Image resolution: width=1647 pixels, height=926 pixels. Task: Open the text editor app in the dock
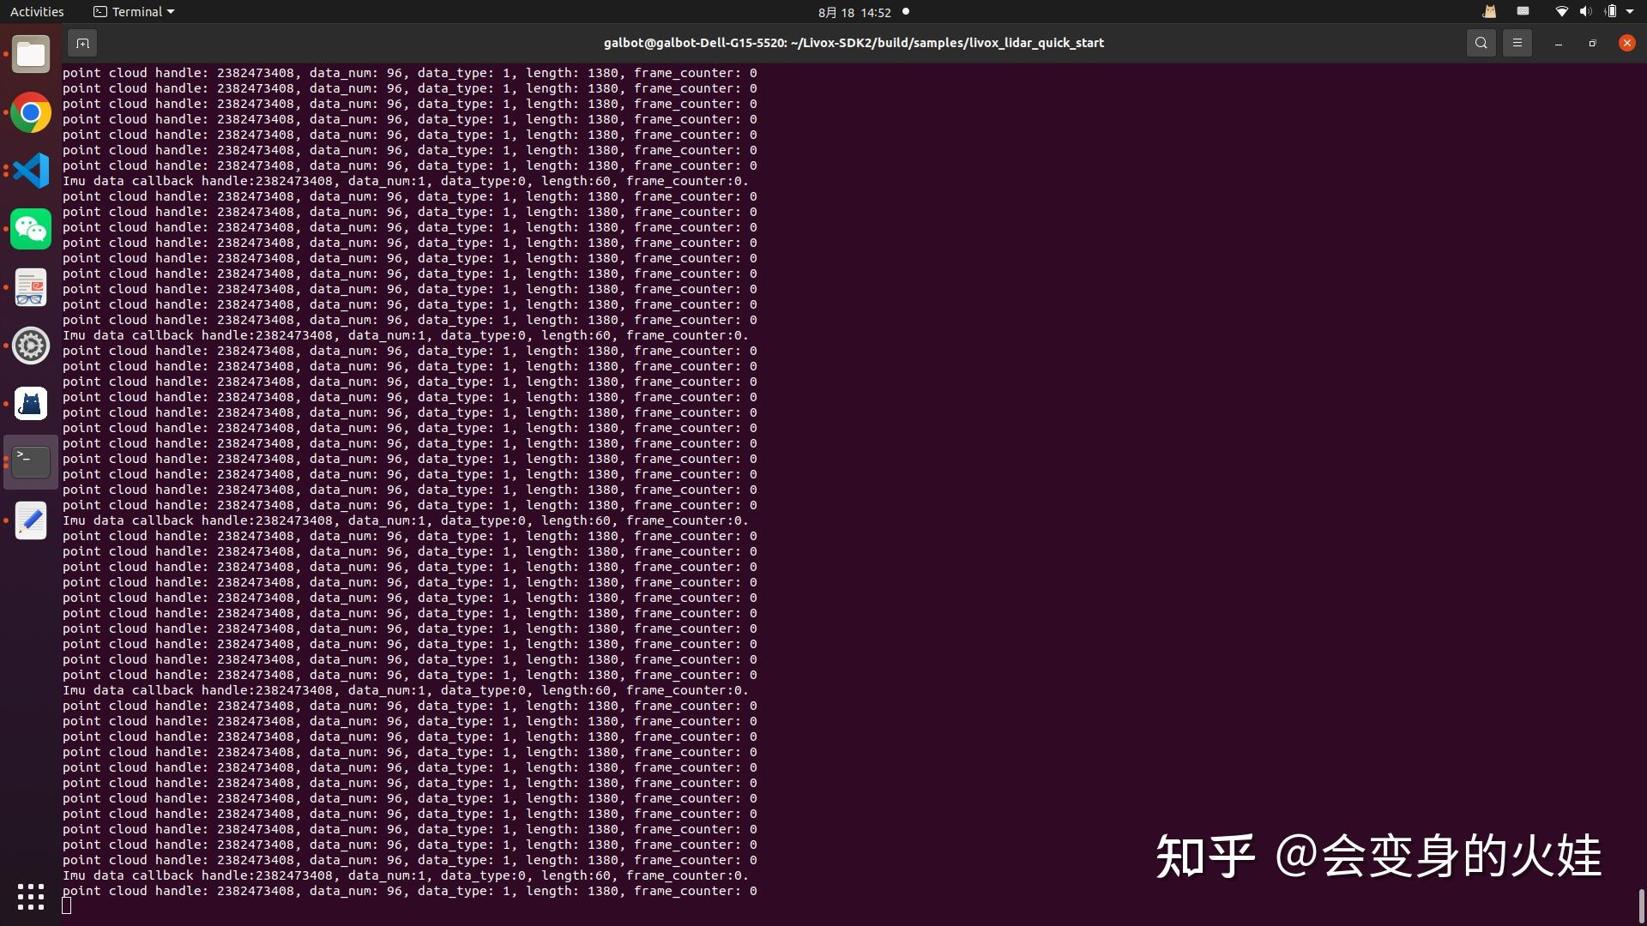click(x=31, y=520)
